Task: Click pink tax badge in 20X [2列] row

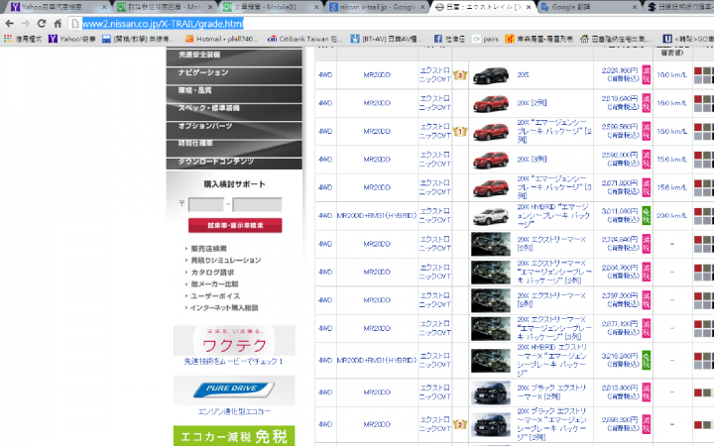Action: [647, 103]
